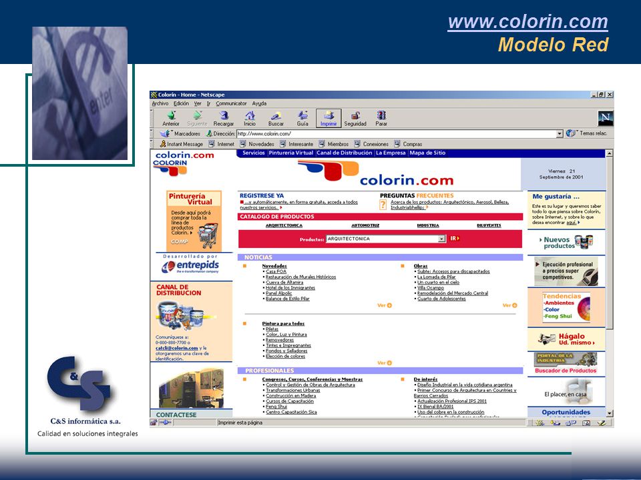Open Compras personal toolbar bookmark
641x480 pixels.
click(408, 144)
